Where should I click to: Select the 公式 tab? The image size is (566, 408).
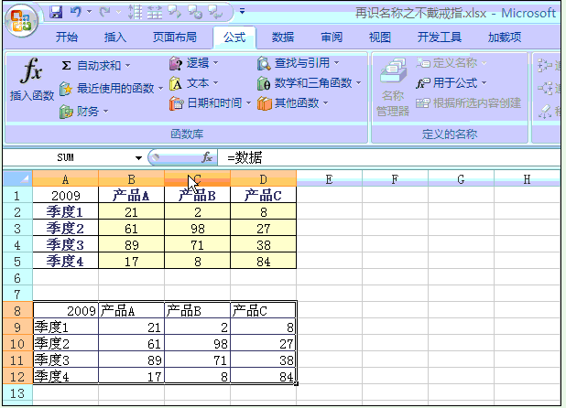click(x=234, y=38)
